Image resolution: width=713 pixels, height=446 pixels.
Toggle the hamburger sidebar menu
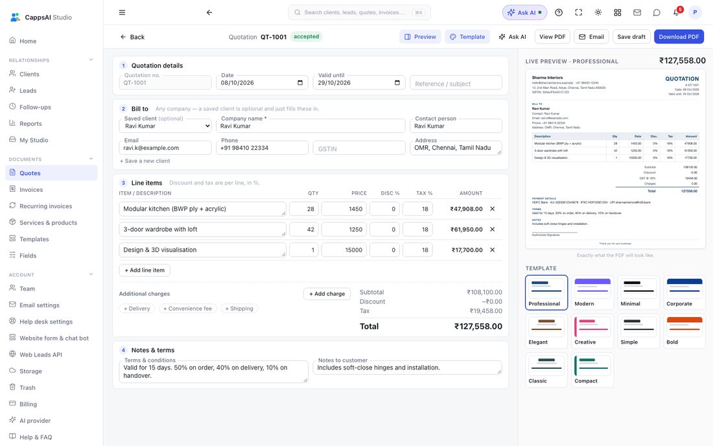122,13
